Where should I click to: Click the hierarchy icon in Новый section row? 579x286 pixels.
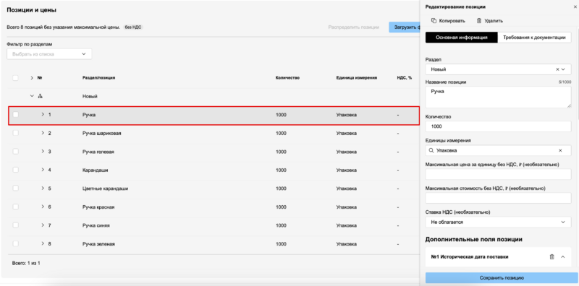pos(41,96)
